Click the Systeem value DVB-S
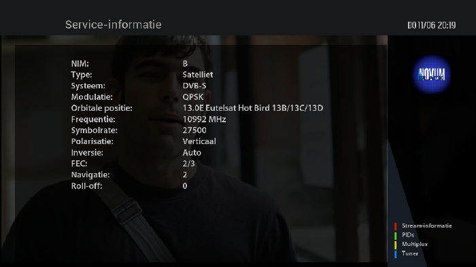476x267 pixels. [194, 86]
